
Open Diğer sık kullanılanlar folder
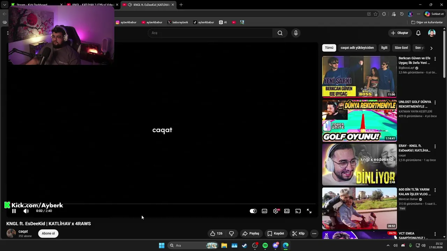(x=427, y=22)
